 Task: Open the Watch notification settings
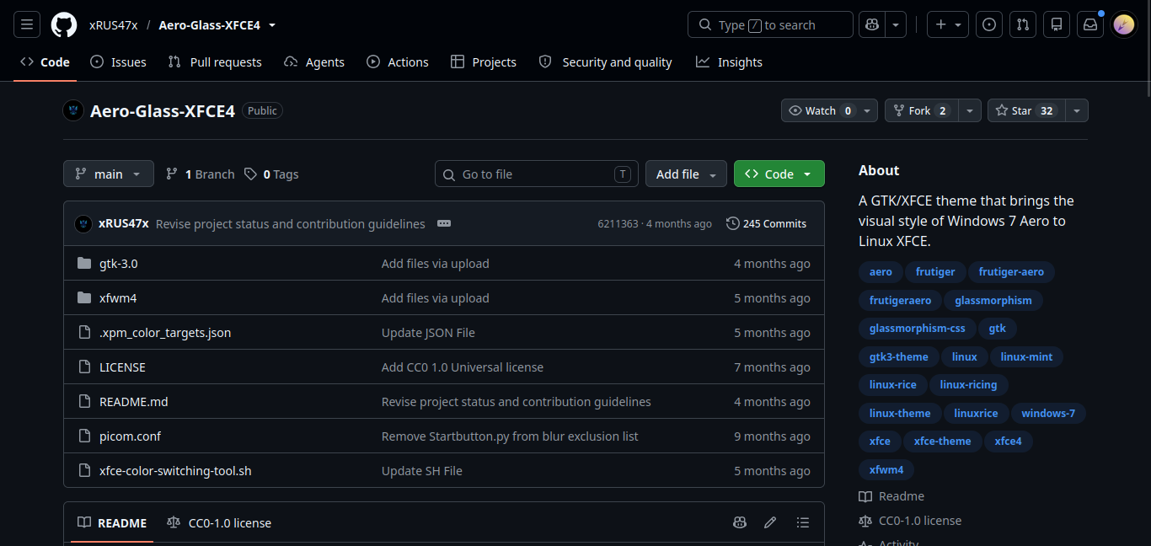tap(830, 110)
